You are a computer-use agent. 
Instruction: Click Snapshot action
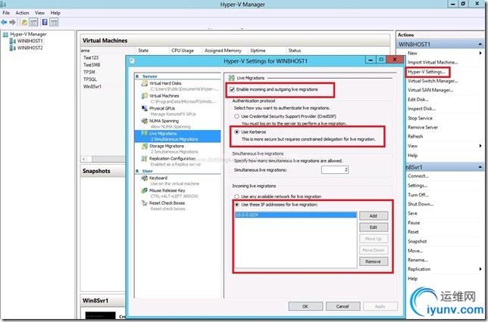(x=418, y=241)
